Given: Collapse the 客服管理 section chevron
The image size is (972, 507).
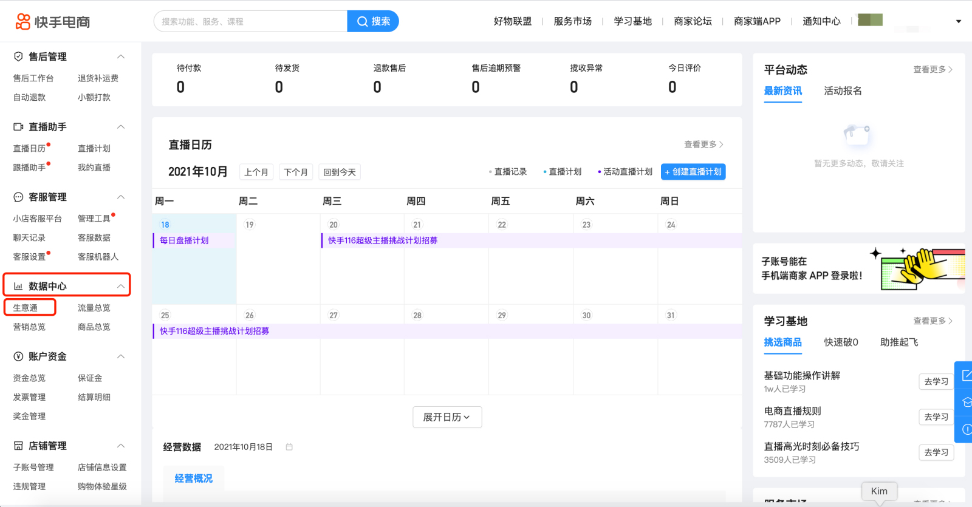Looking at the screenshot, I should click(x=121, y=197).
